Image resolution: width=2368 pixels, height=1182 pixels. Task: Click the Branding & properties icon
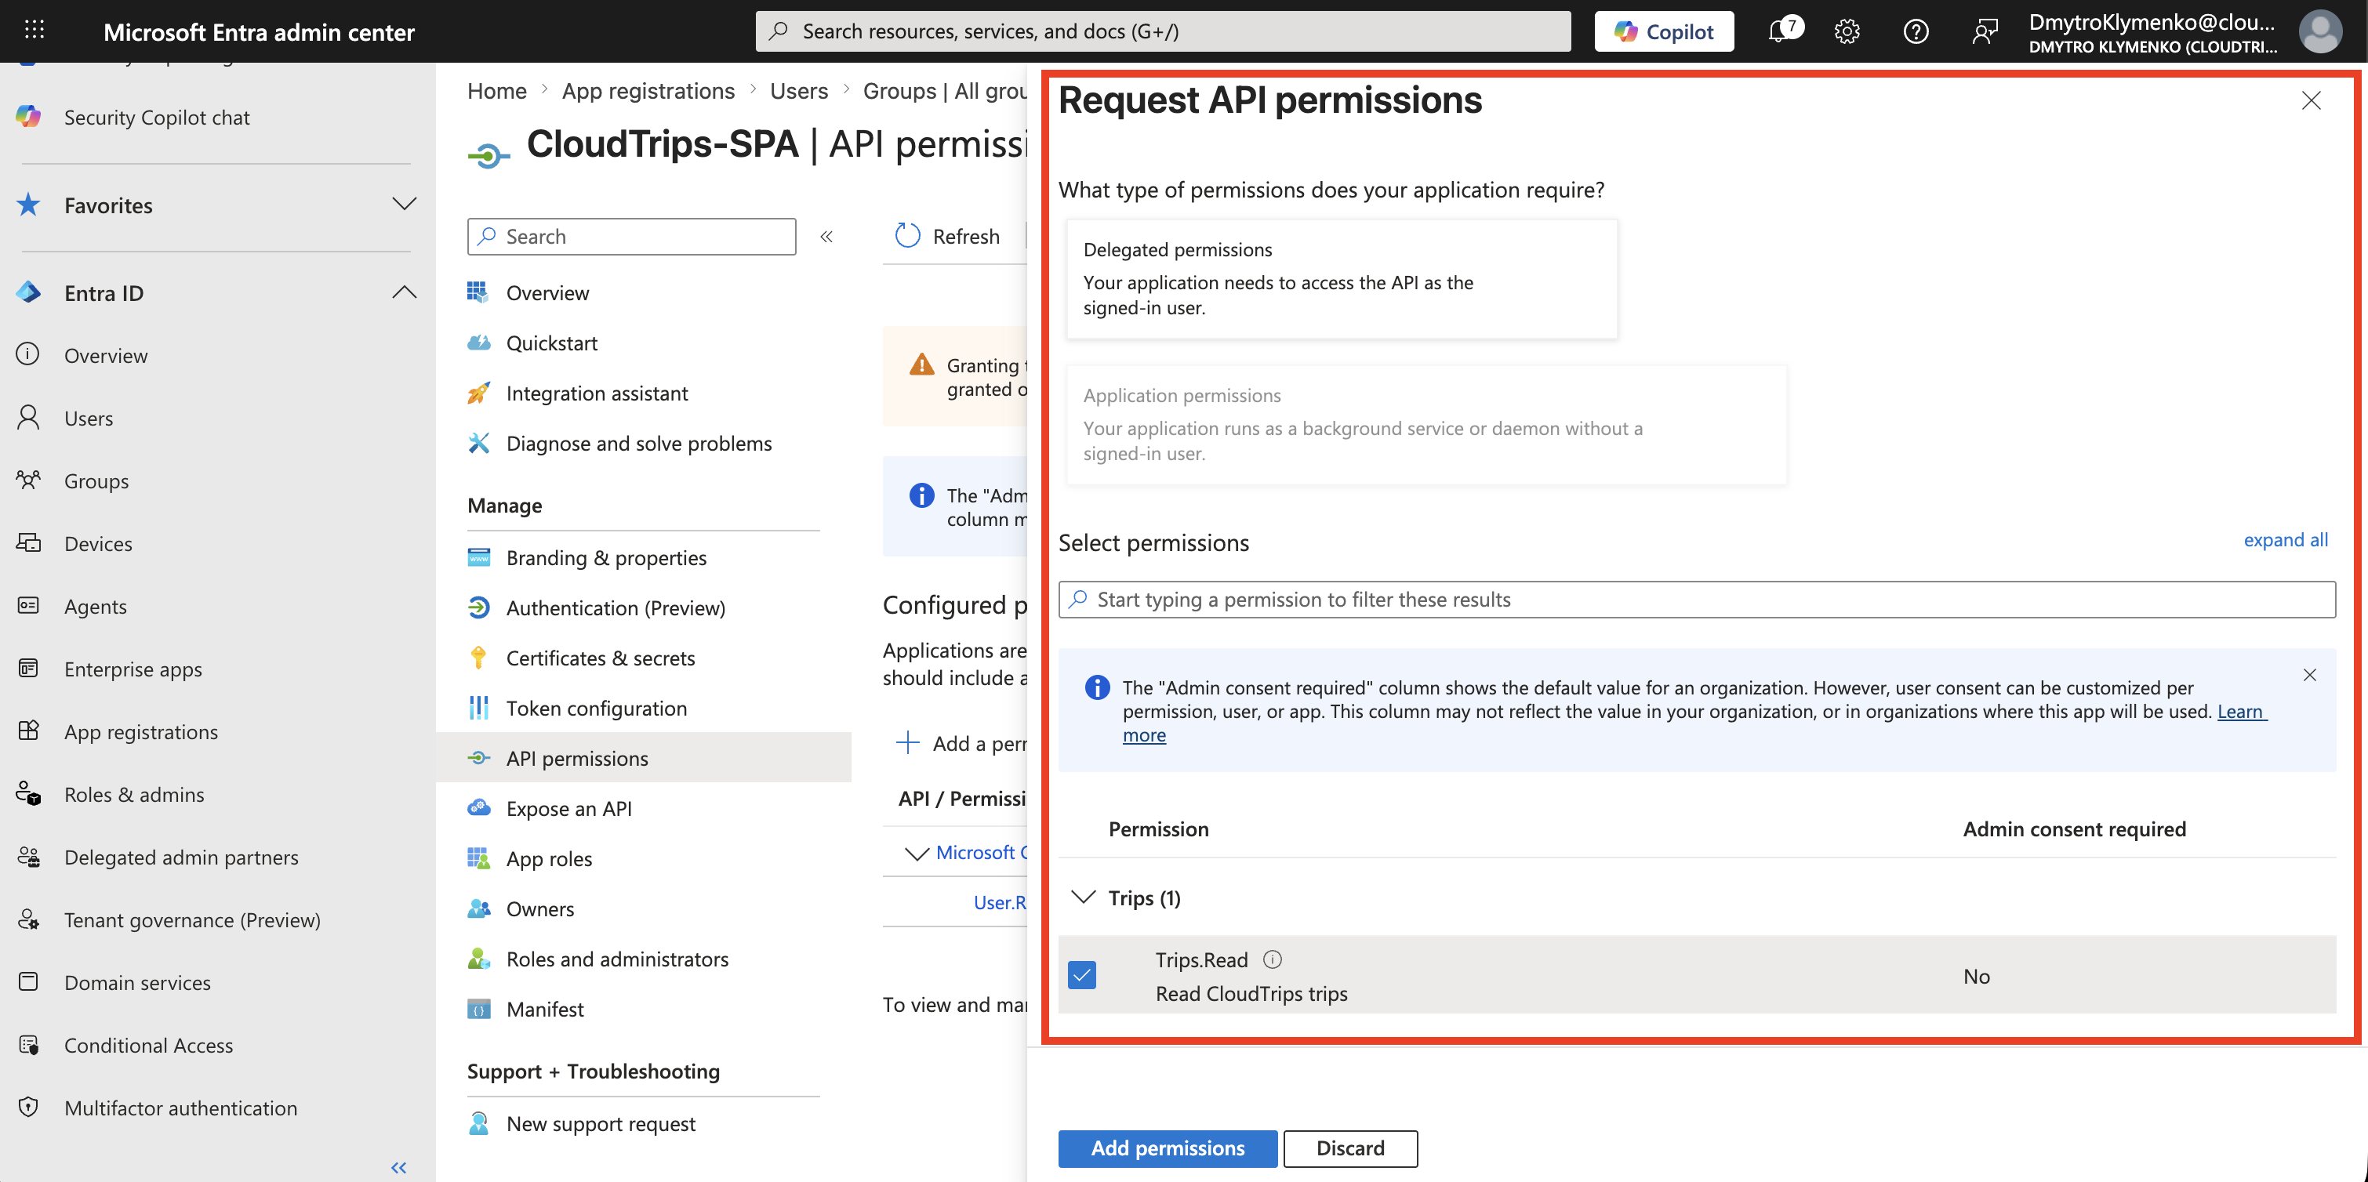pyautogui.click(x=479, y=557)
